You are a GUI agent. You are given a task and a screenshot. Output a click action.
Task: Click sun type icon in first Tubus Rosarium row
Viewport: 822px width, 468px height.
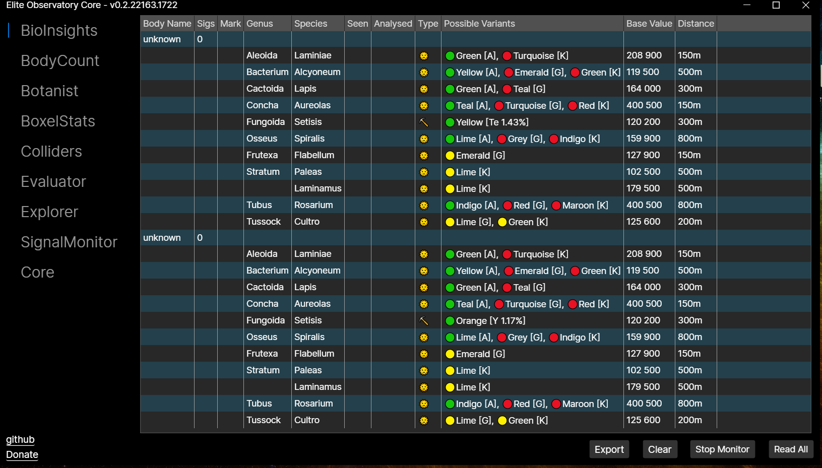pyautogui.click(x=424, y=206)
